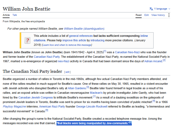
Task: Select the Article tab
Action: 6,15
